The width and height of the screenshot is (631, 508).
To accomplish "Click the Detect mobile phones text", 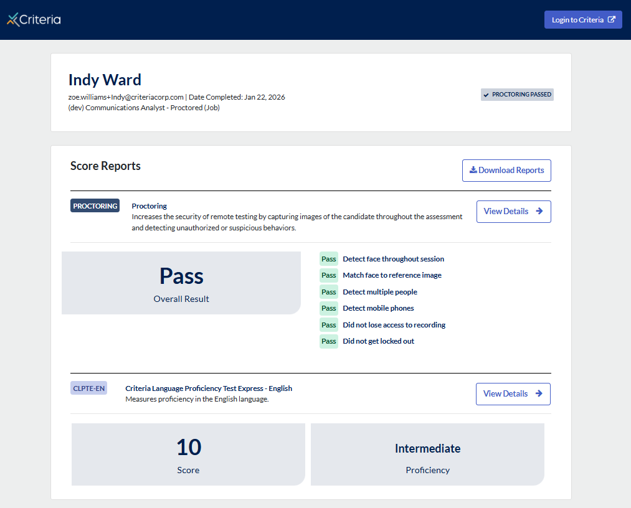I will [x=378, y=308].
